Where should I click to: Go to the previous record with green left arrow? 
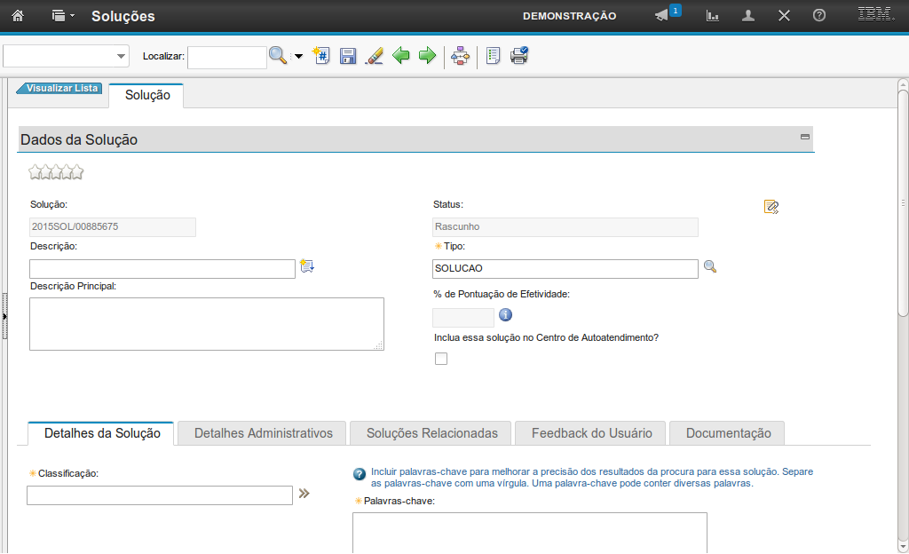pos(401,56)
